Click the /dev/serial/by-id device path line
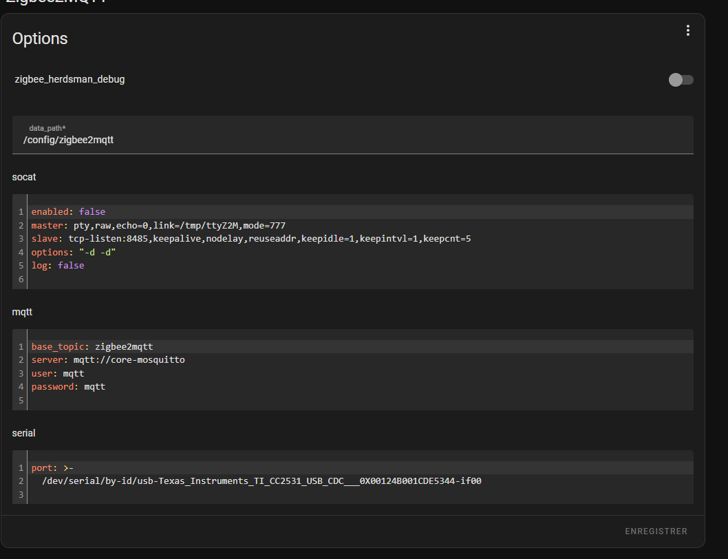 pos(261,481)
